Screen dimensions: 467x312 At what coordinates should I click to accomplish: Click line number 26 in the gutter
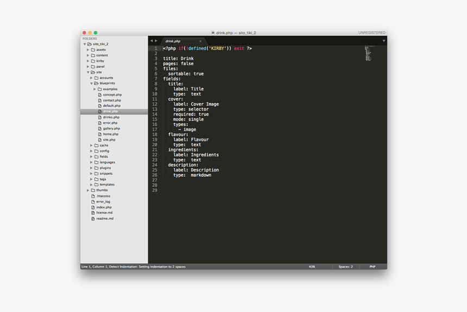(x=155, y=175)
